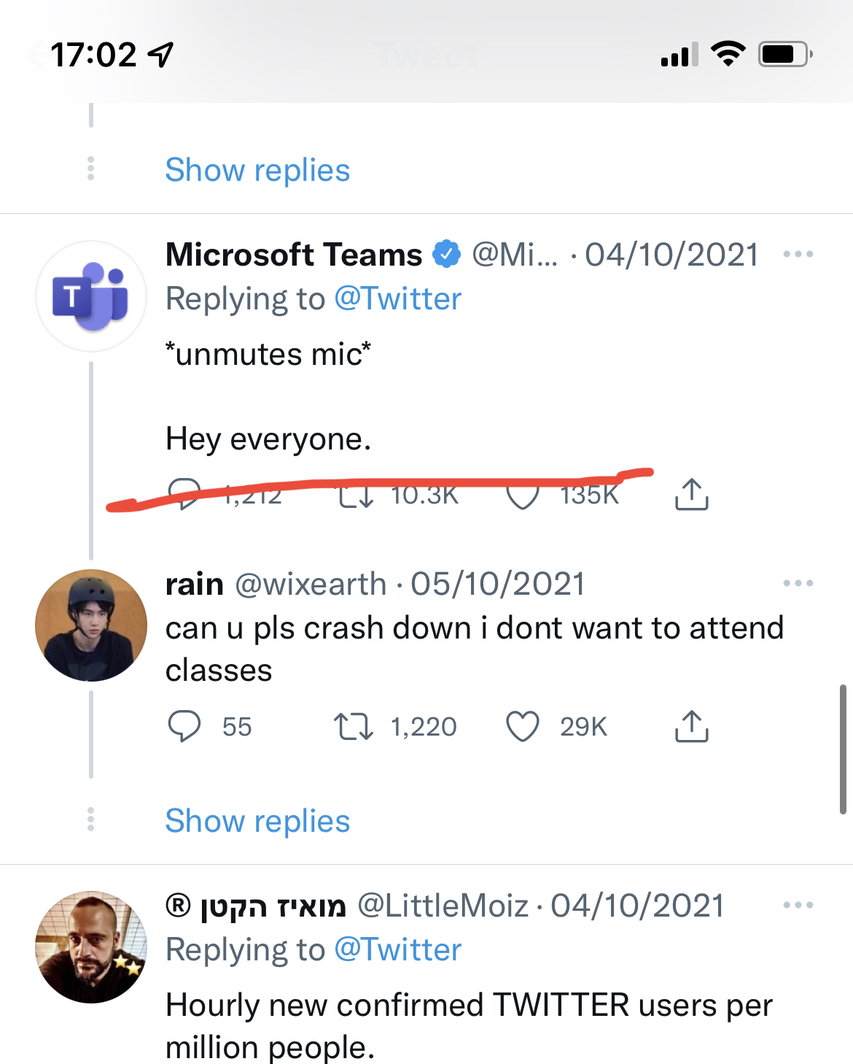This screenshot has width=853, height=1064.
Task: Reply to rain's tweet via comment bubble
Action: tap(184, 727)
